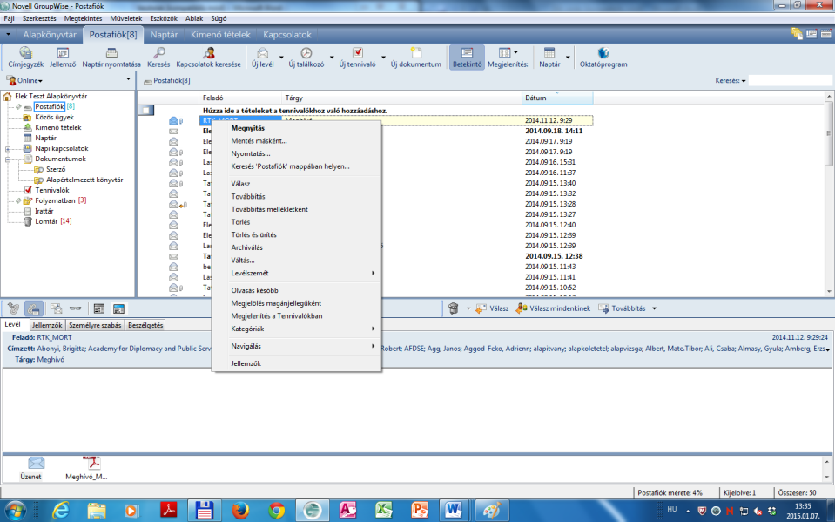Image resolution: width=835 pixels, height=522 pixels.
Task: Collapse the Dokumentumok tree node
Action: coord(8,159)
